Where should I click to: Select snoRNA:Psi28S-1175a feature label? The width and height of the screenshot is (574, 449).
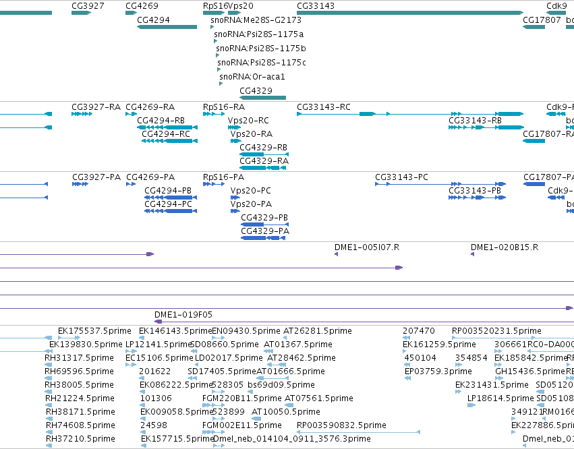(259, 34)
